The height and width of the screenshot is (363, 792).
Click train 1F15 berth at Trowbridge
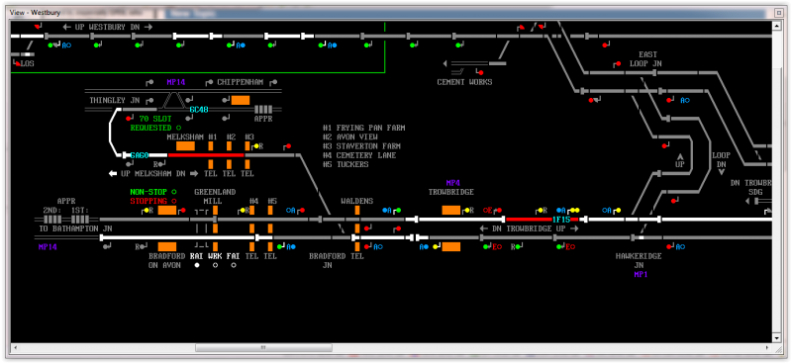[x=561, y=220]
